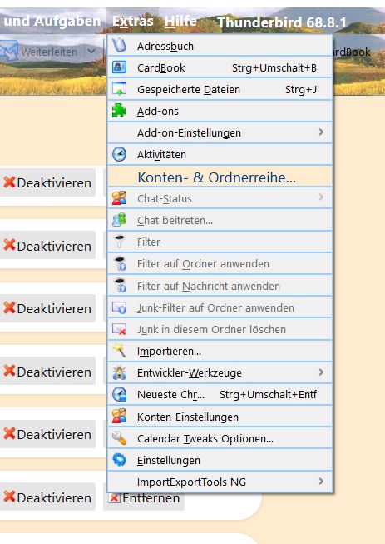The height and width of the screenshot is (544, 385).
Task: Choose Adressbuch from the Extras menu
Action: click(x=220, y=46)
